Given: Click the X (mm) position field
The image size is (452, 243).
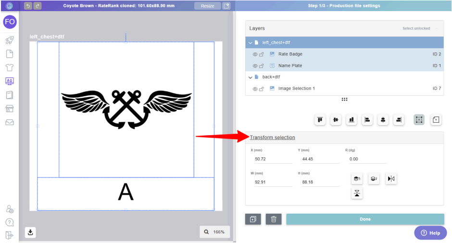Looking at the screenshot, I should click(x=272, y=159).
